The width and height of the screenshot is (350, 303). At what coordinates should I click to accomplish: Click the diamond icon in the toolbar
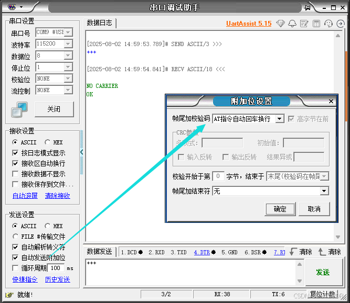(280, 24)
